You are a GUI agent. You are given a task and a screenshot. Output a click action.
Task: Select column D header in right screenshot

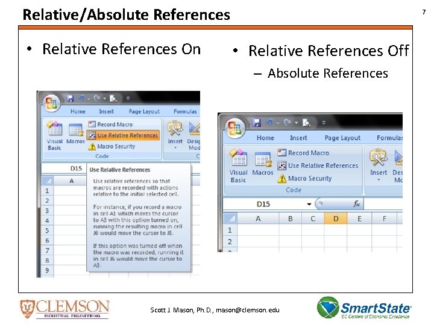pyautogui.click(x=336, y=218)
